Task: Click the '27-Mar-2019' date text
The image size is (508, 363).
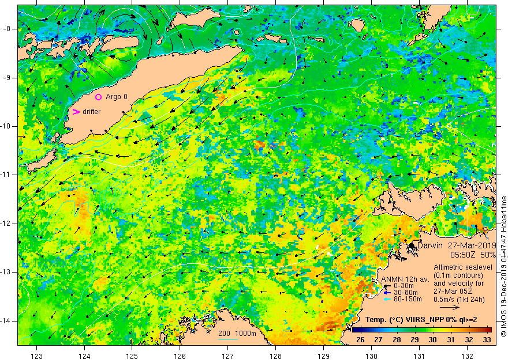Action: click(472, 245)
